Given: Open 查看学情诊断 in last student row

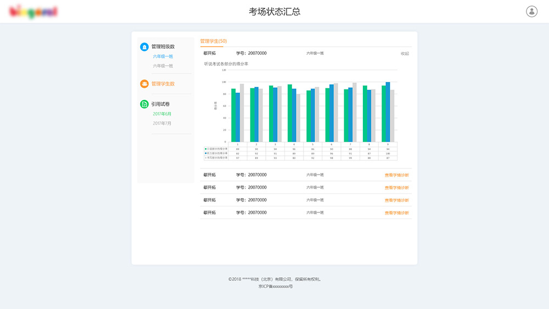Looking at the screenshot, I should point(397,213).
